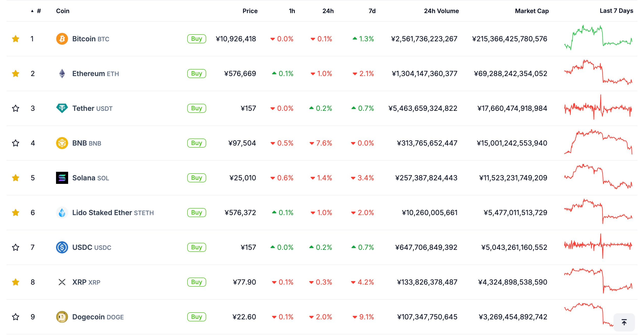Open Lido Staked Ether's 7-day sparkline
644x336 pixels.
tap(598, 211)
